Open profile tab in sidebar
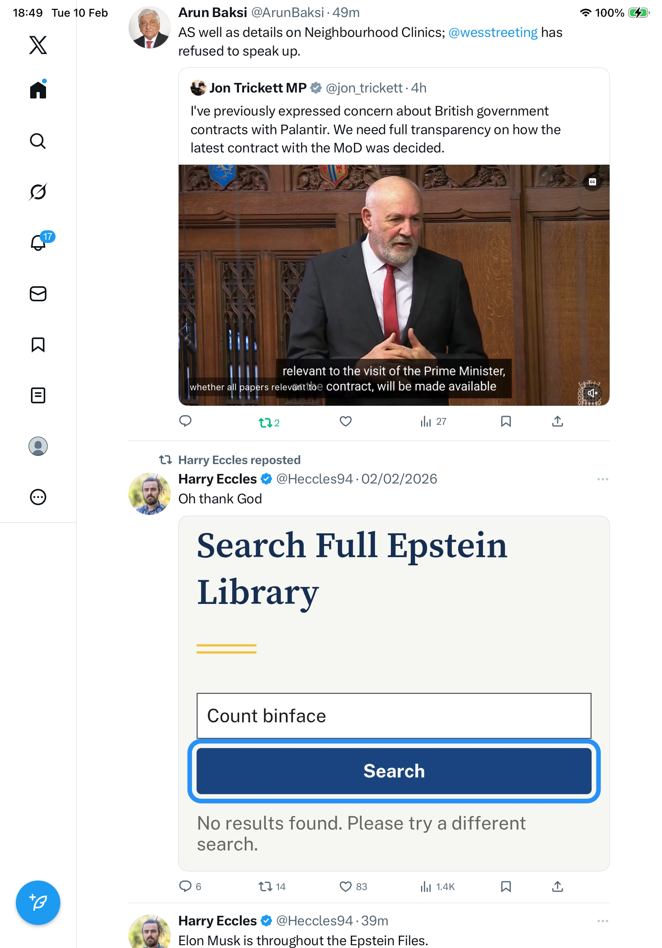 point(38,446)
